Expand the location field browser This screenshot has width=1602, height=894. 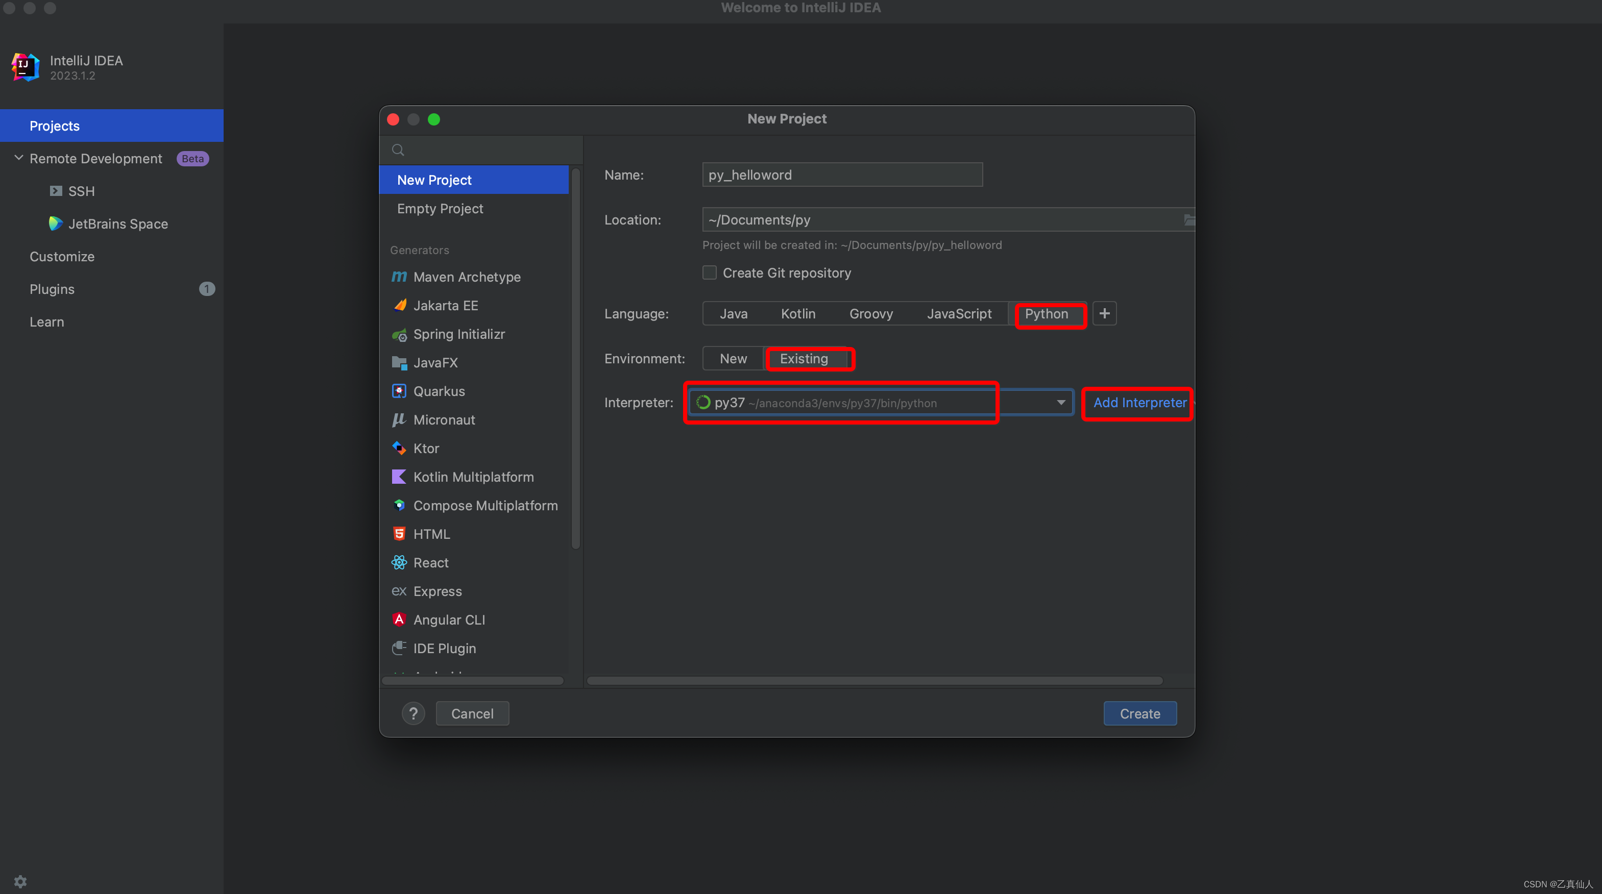[1187, 219]
